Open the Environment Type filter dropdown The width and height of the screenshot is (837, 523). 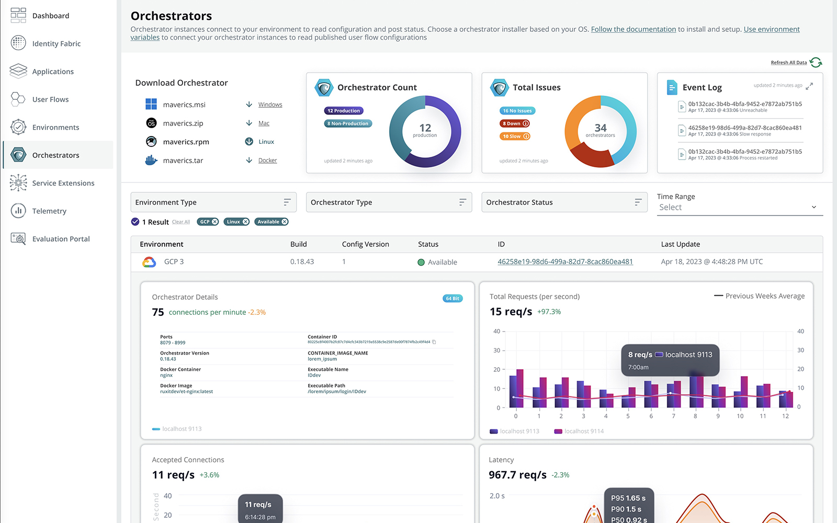click(213, 202)
